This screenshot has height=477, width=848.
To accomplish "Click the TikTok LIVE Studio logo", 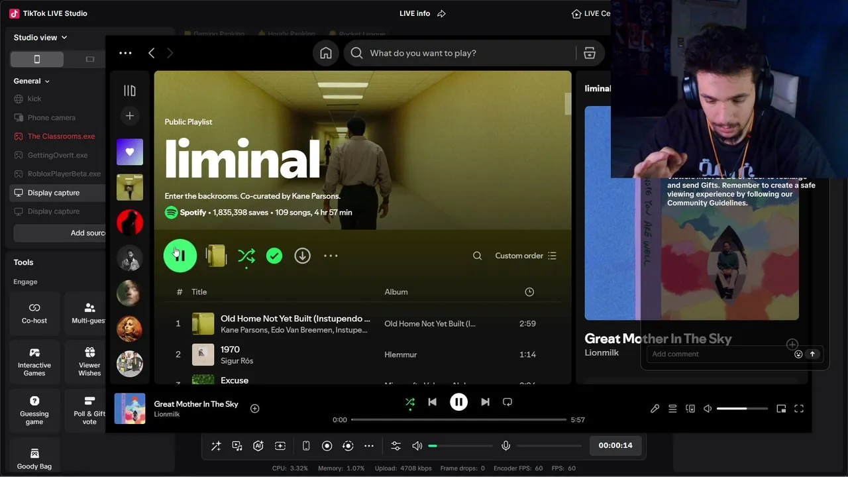I will tap(14, 13).
